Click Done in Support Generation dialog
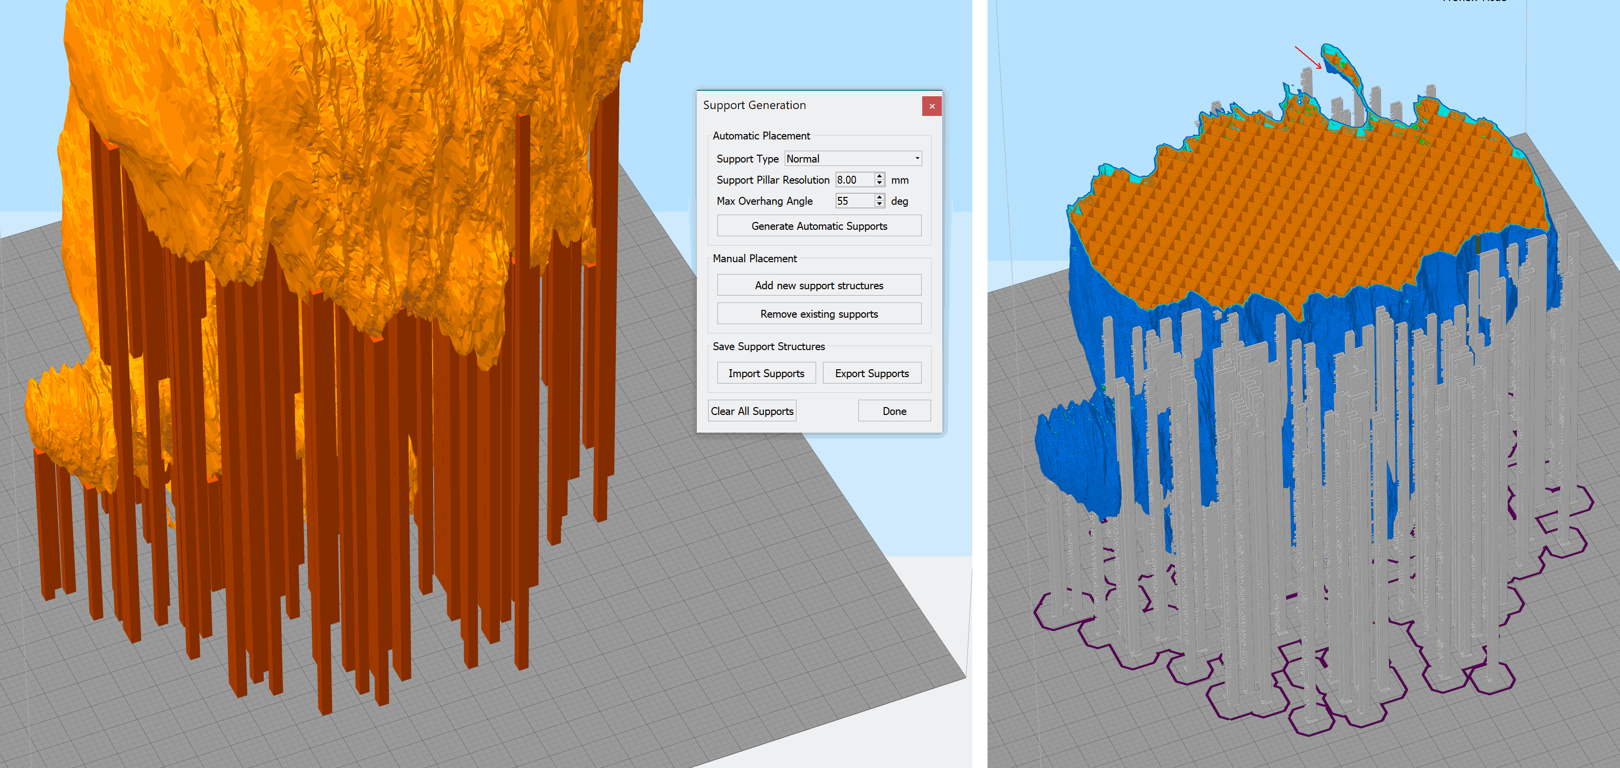This screenshot has width=1620, height=768. coord(894,411)
